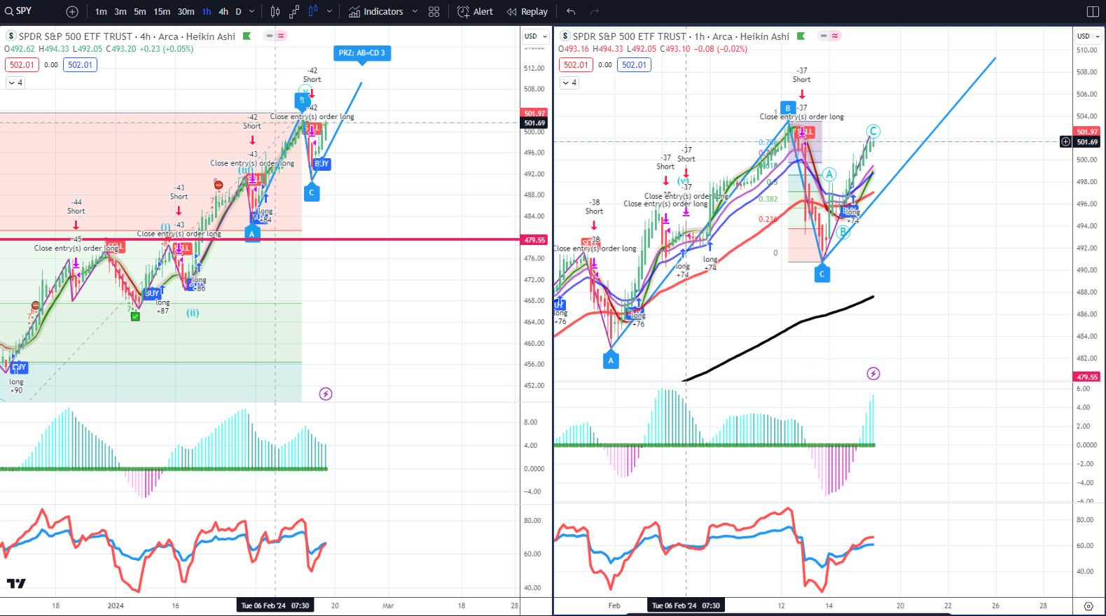The height and width of the screenshot is (616, 1106).
Task: Expand the 4 indicators legend on the 1h chart
Action: pyautogui.click(x=569, y=83)
